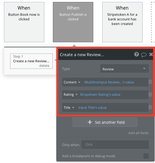155x163 pixels.
Task: Expand Type dropdown arrow
Action: (x=144, y=68)
